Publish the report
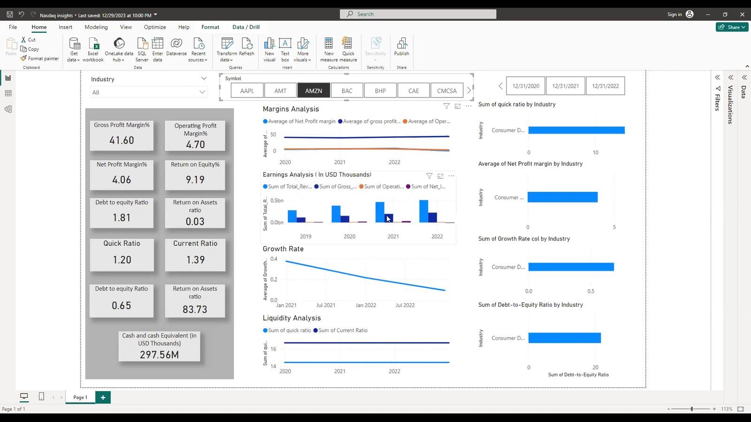The width and height of the screenshot is (751, 422). [402, 47]
